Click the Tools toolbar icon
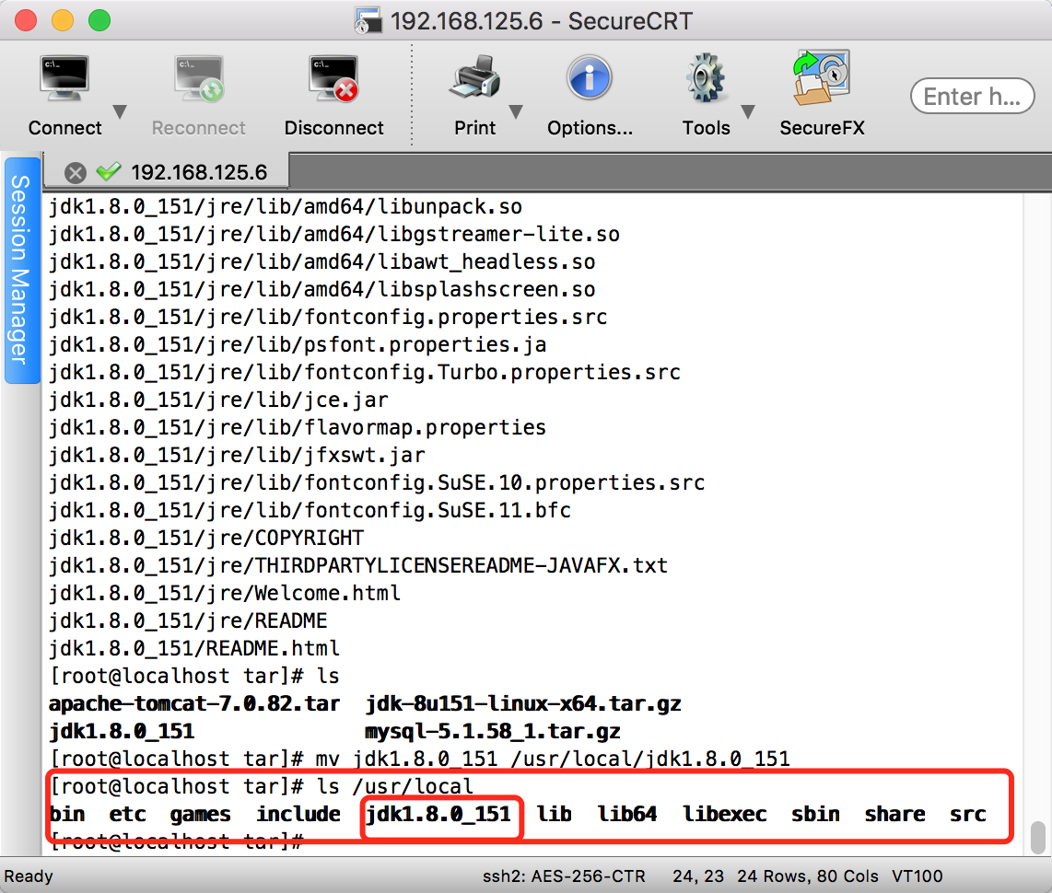This screenshot has height=893, width=1052. tap(705, 77)
